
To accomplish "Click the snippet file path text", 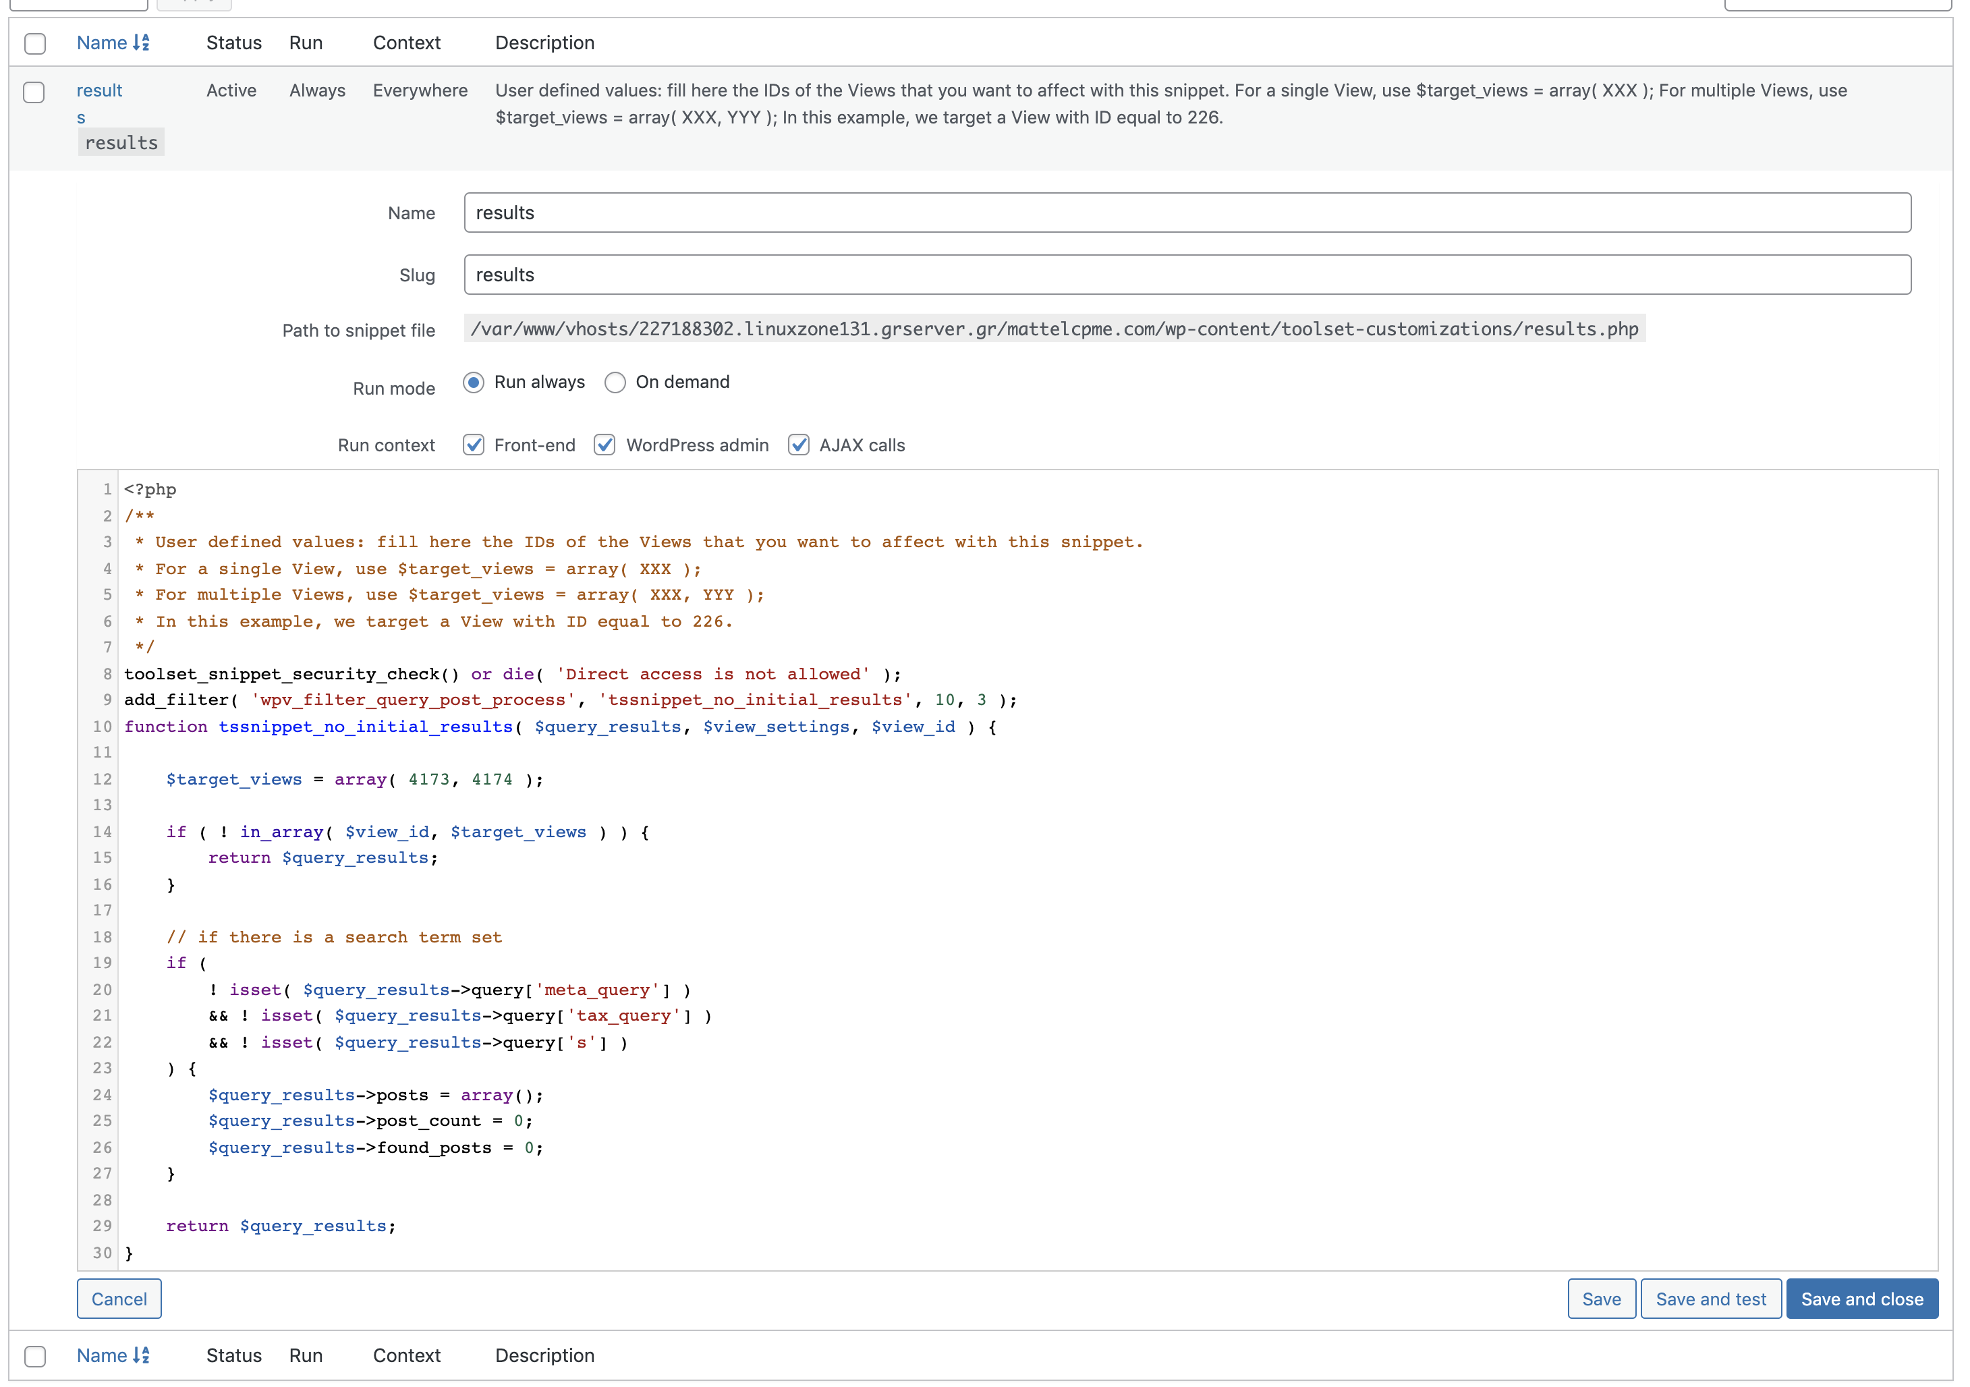I will pyautogui.click(x=1054, y=329).
